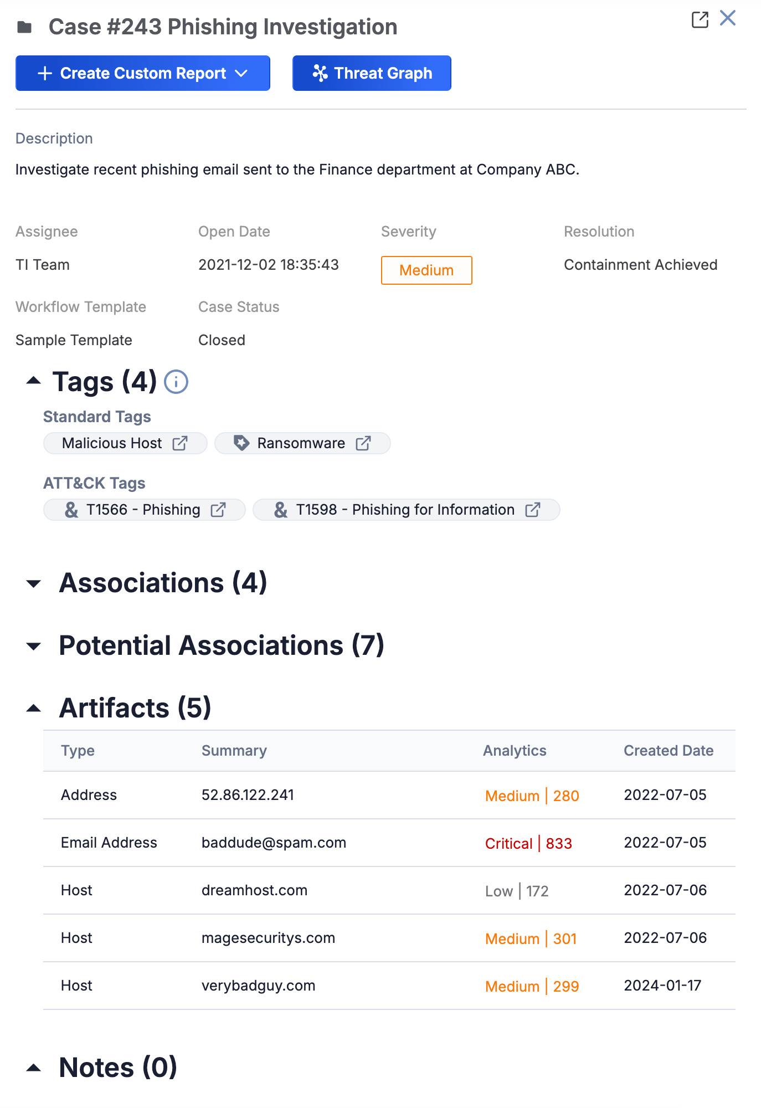Collapse the Artifacts section
761x1108 pixels.
(x=34, y=708)
